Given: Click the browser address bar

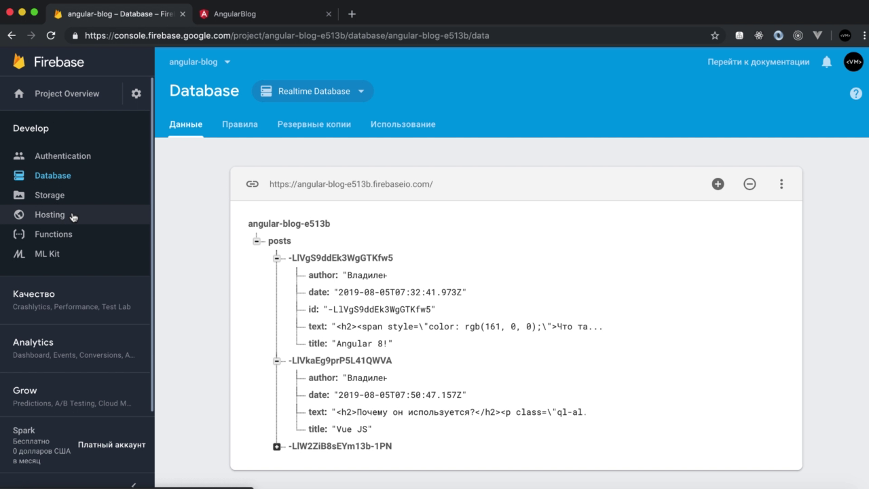Looking at the screenshot, I should click(387, 35).
